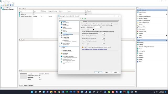The height and width of the screenshot is (94, 168).
Task: Open the View menu in menu bar
Action: (x=9, y=3)
